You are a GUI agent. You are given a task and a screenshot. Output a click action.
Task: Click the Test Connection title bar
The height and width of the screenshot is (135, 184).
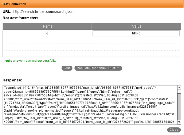92,4
